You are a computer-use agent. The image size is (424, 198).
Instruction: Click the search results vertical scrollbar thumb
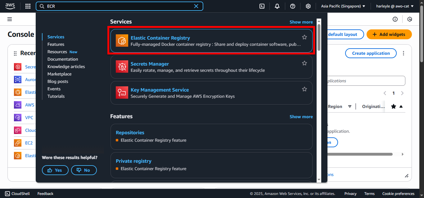click(319, 38)
